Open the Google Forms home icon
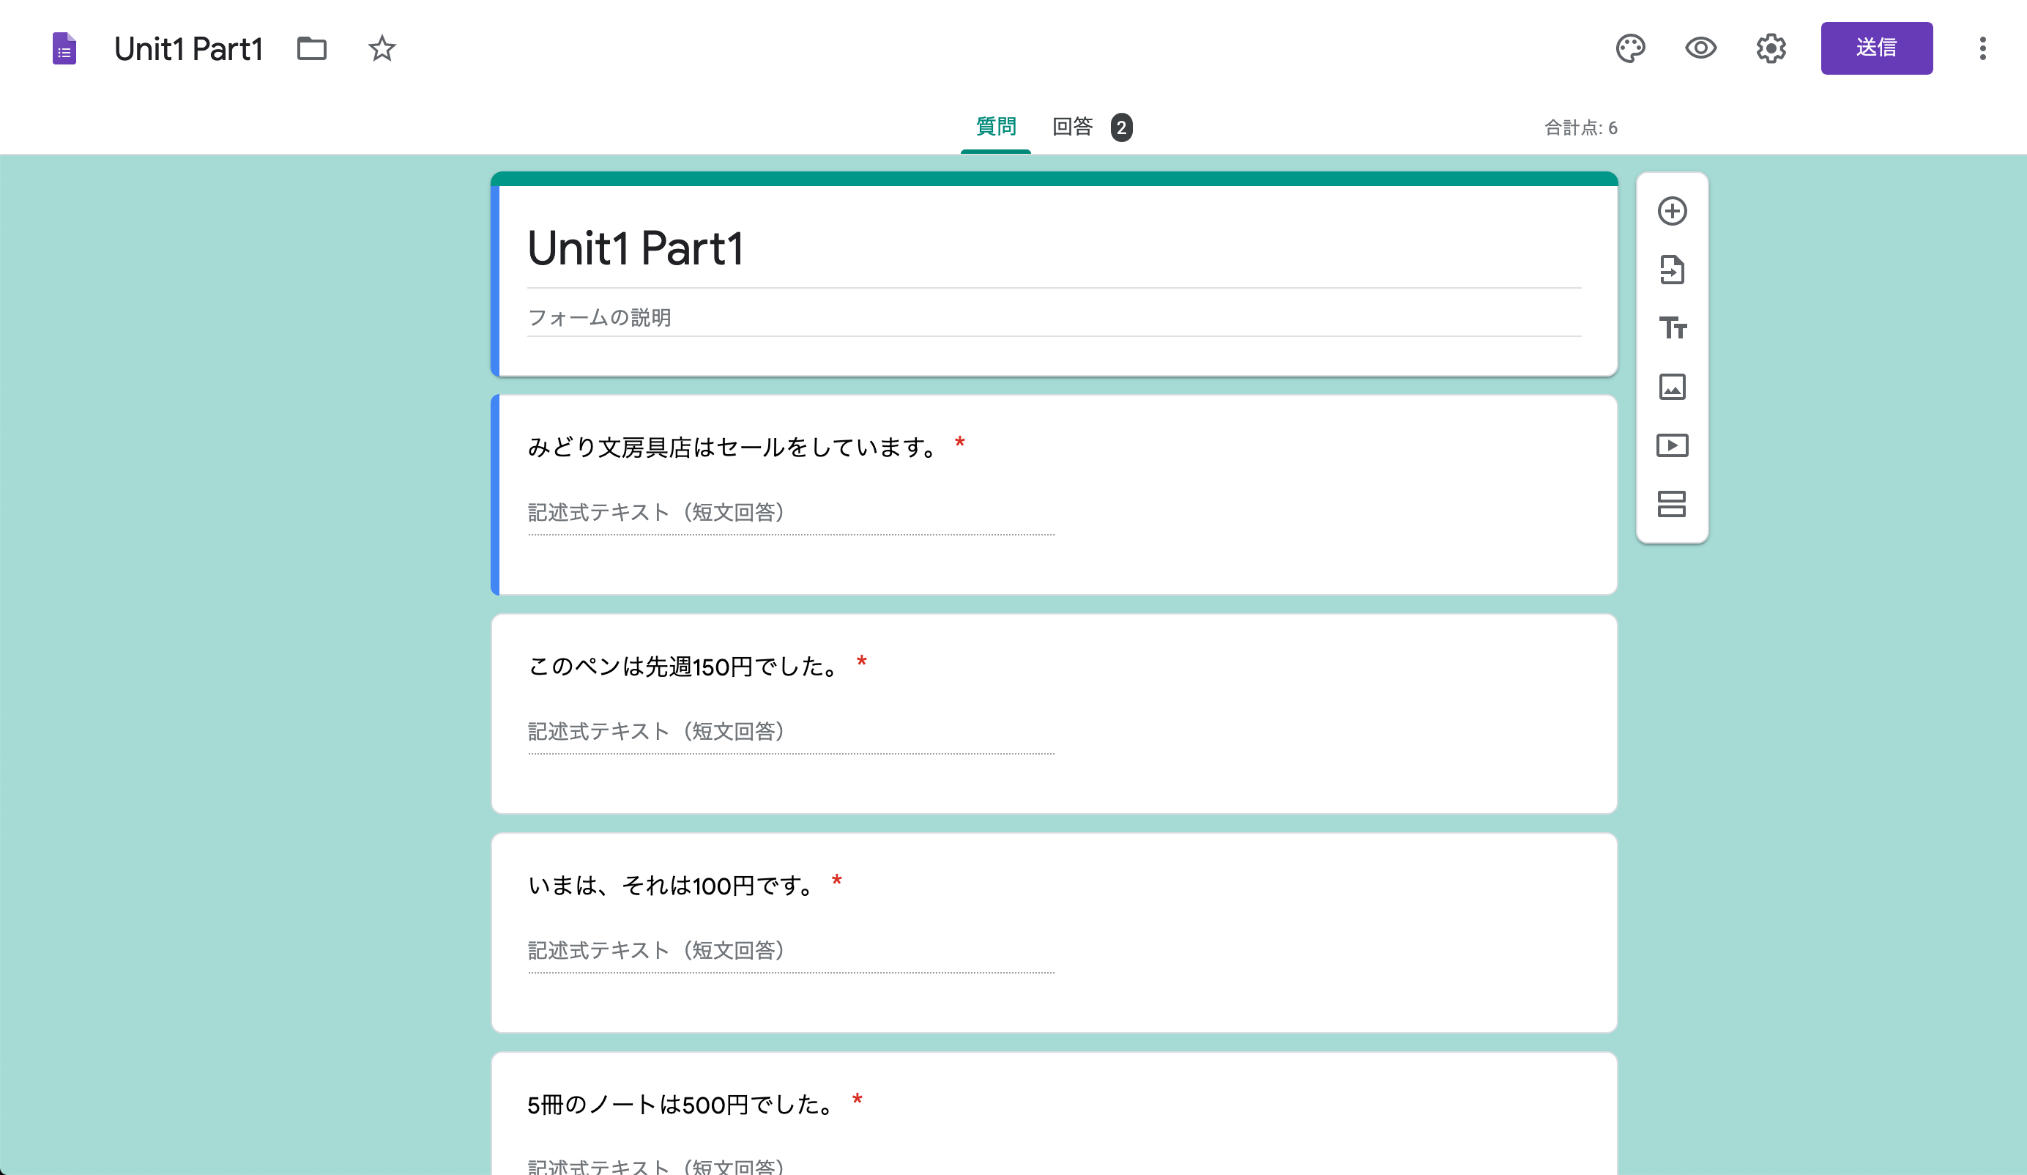Image resolution: width=2027 pixels, height=1175 pixels. [64, 48]
